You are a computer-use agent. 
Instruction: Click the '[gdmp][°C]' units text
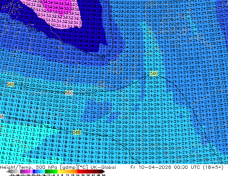pos(74,167)
